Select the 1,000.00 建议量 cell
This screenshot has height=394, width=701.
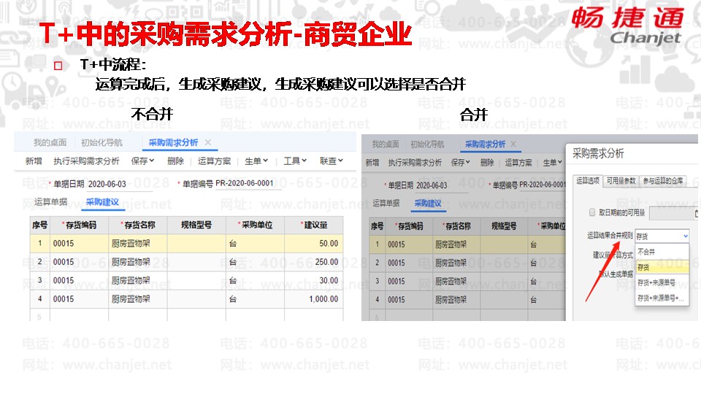314,299
